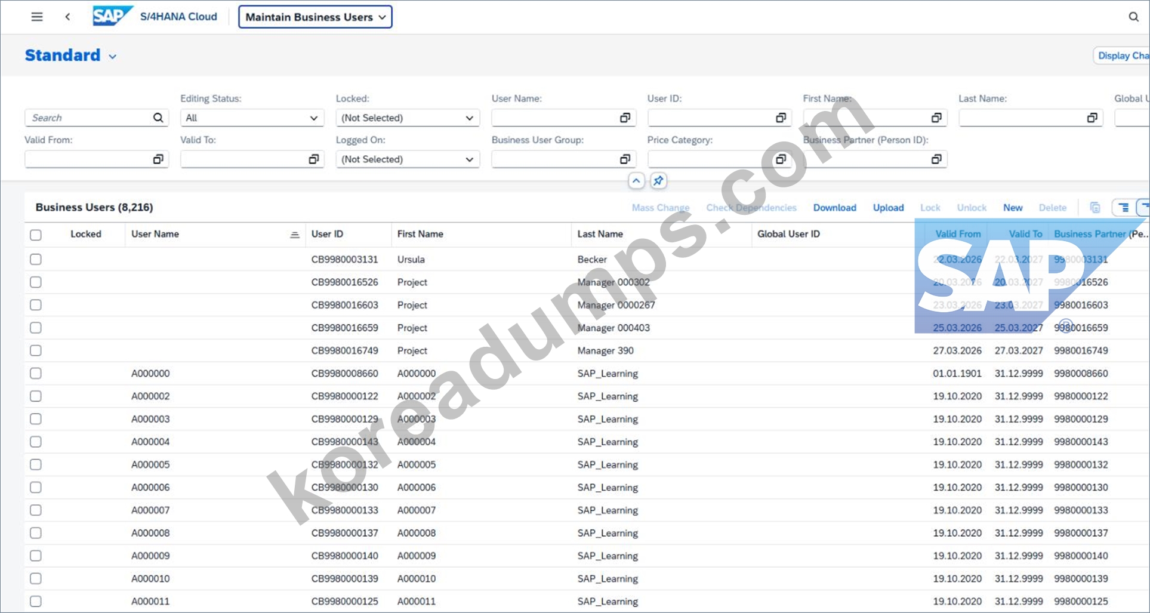Open the hamburger navigation menu
This screenshot has height=613, width=1150.
[37, 17]
